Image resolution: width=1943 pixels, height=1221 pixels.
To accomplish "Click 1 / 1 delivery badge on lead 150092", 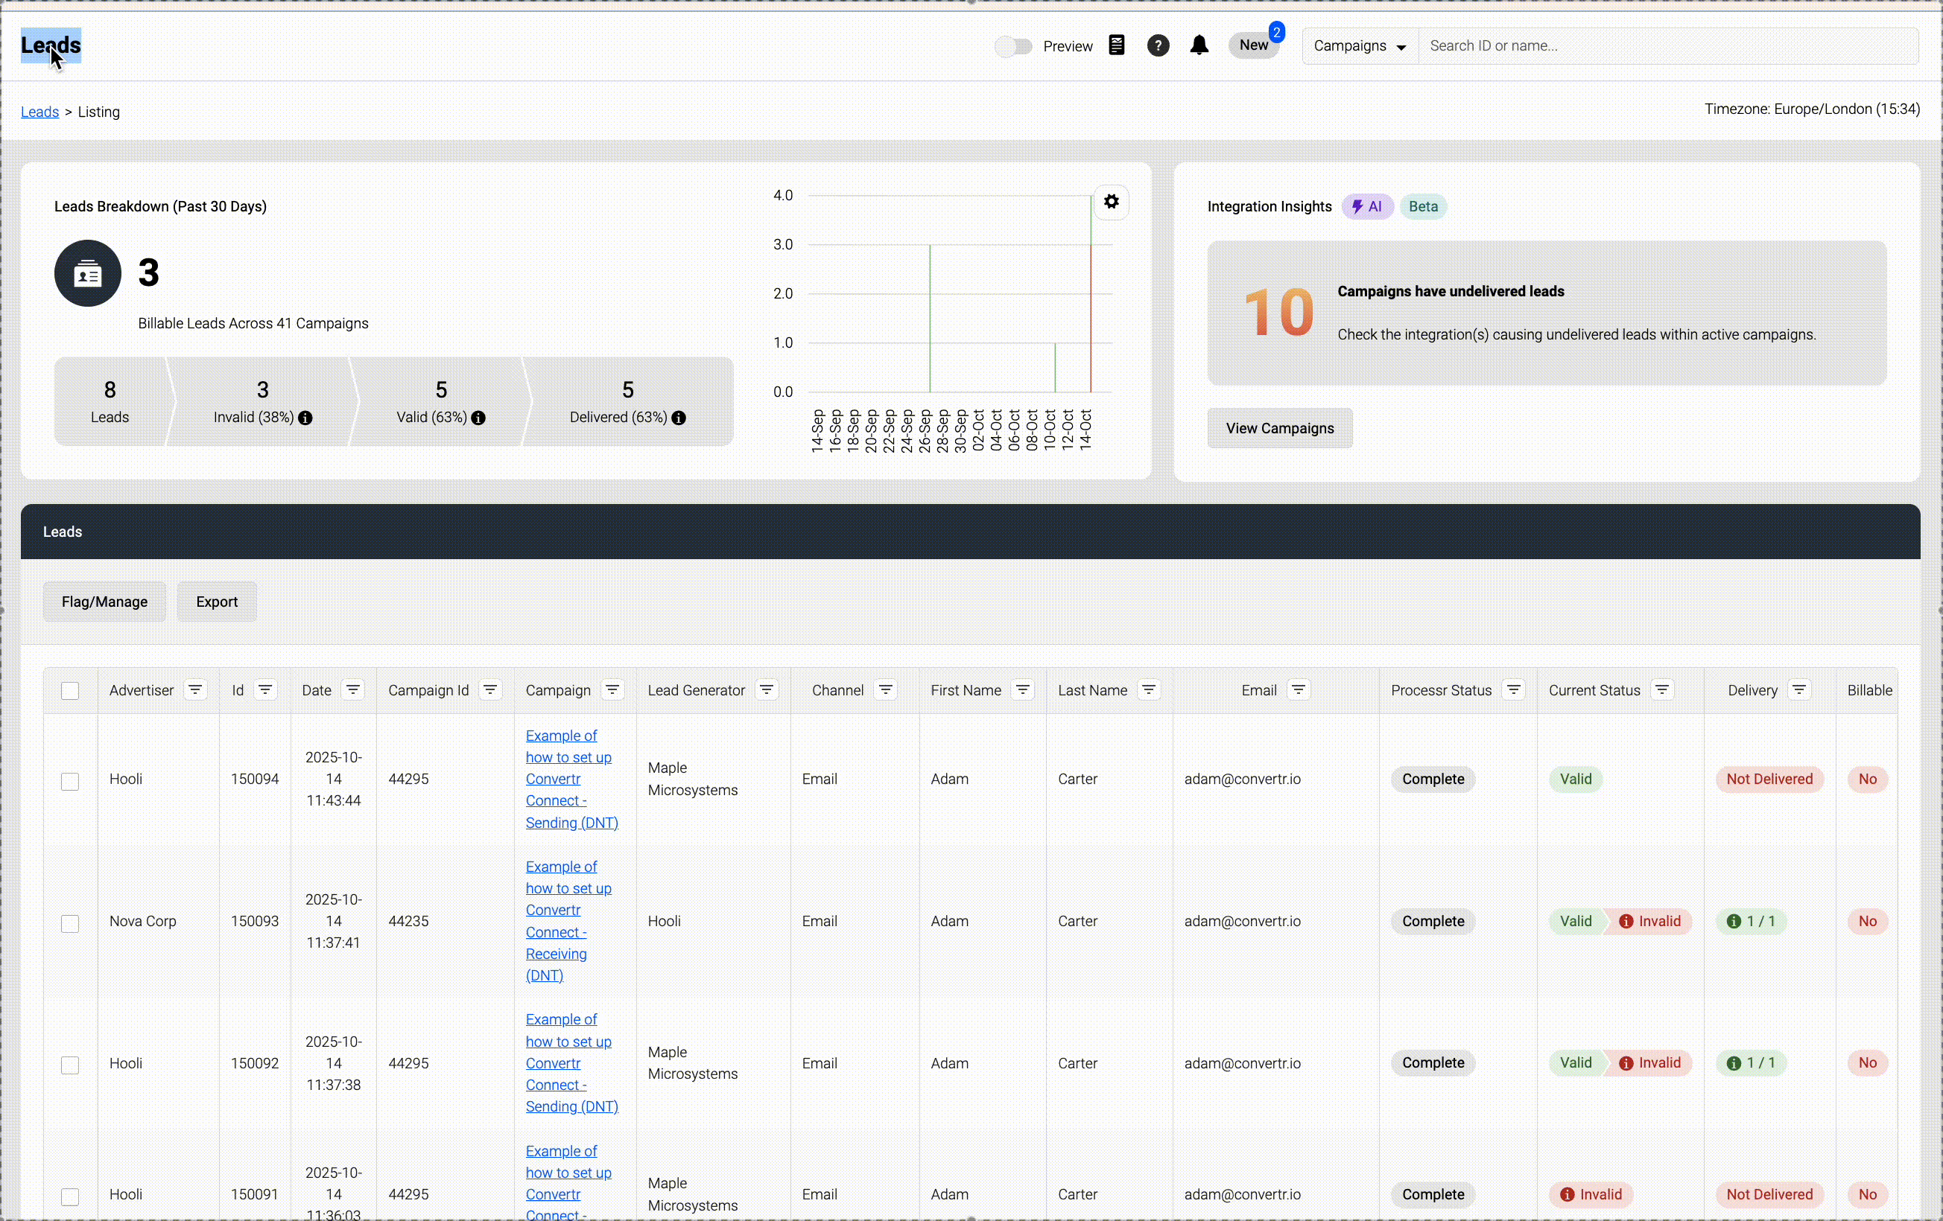I will tap(1750, 1063).
